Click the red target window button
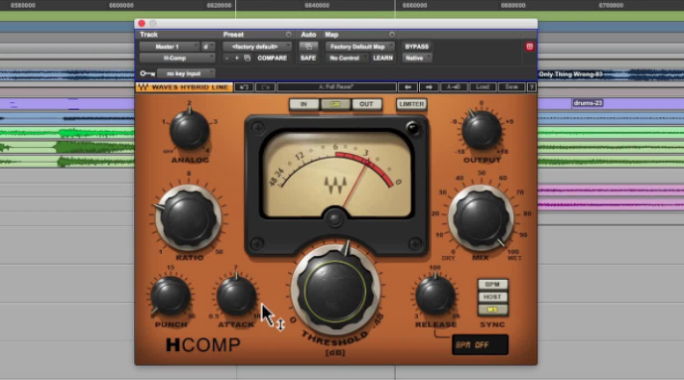Screen dimensions: 684x380 (x=530, y=46)
